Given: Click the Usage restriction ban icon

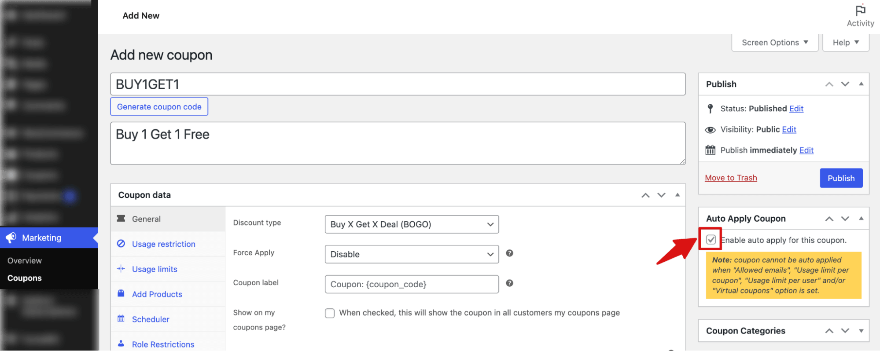Looking at the screenshot, I should coord(121,244).
